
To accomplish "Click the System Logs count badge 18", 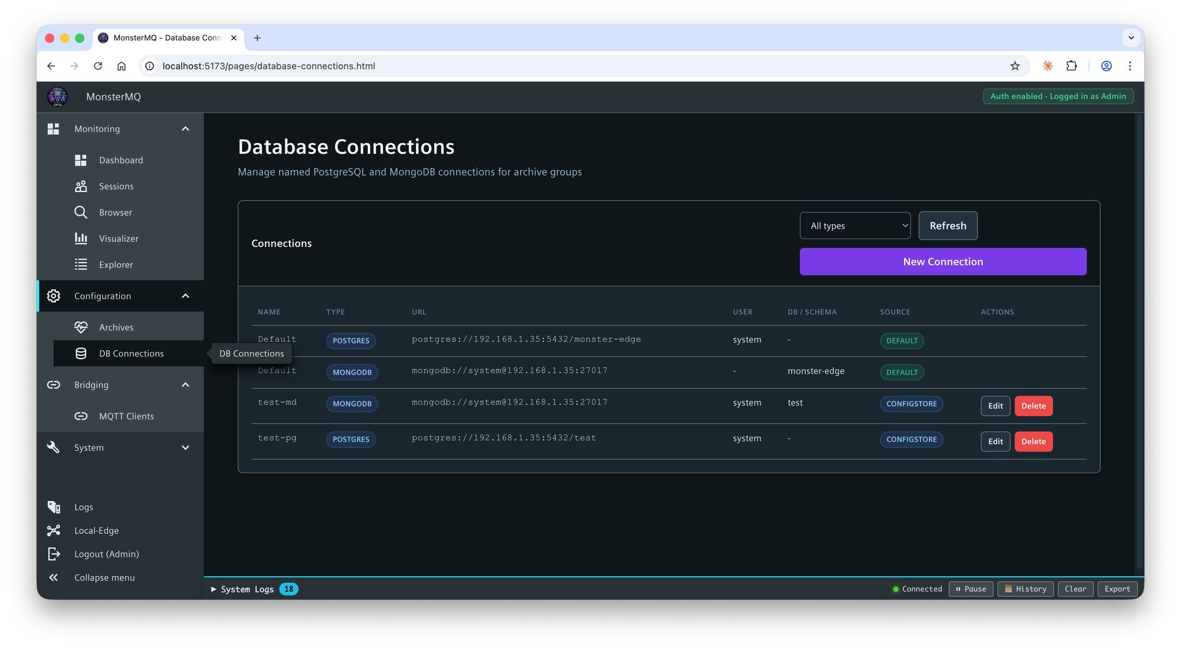I will (x=288, y=589).
